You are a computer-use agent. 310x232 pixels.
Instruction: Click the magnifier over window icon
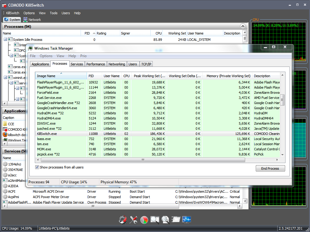tap(155, 220)
